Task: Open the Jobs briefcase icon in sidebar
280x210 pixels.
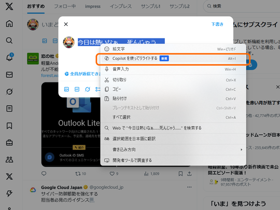Action: (9, 143)
